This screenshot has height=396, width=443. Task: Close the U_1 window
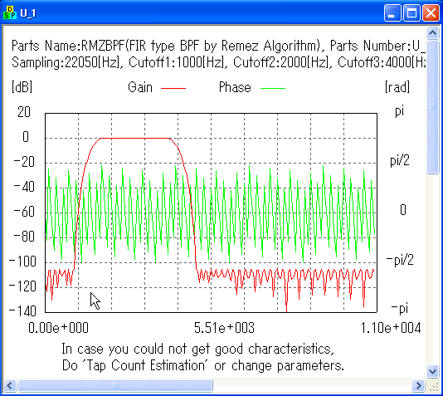click(431, 13)
